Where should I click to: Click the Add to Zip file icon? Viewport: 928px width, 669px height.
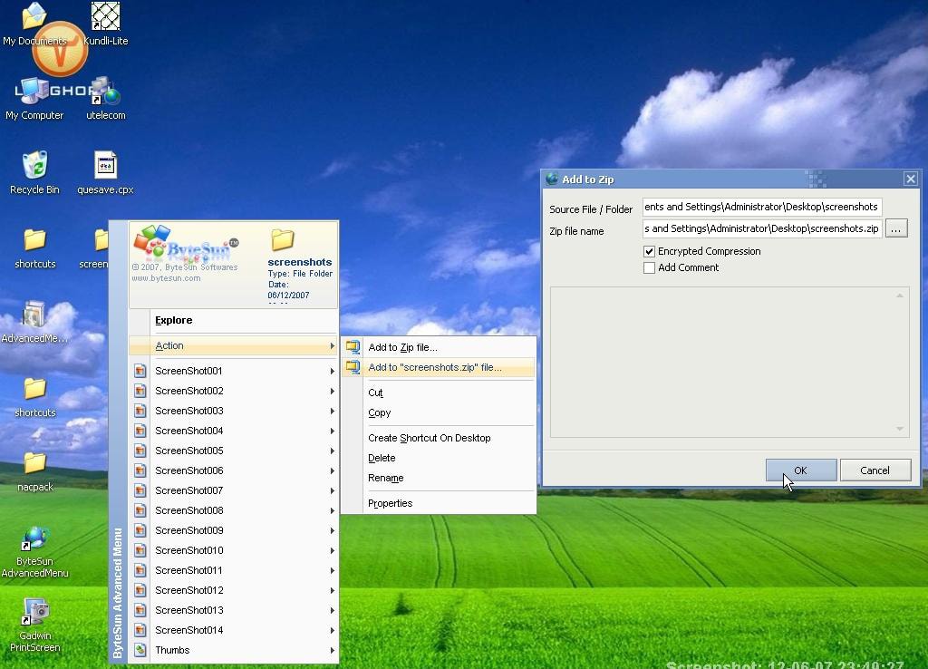[x=353, y=347]
